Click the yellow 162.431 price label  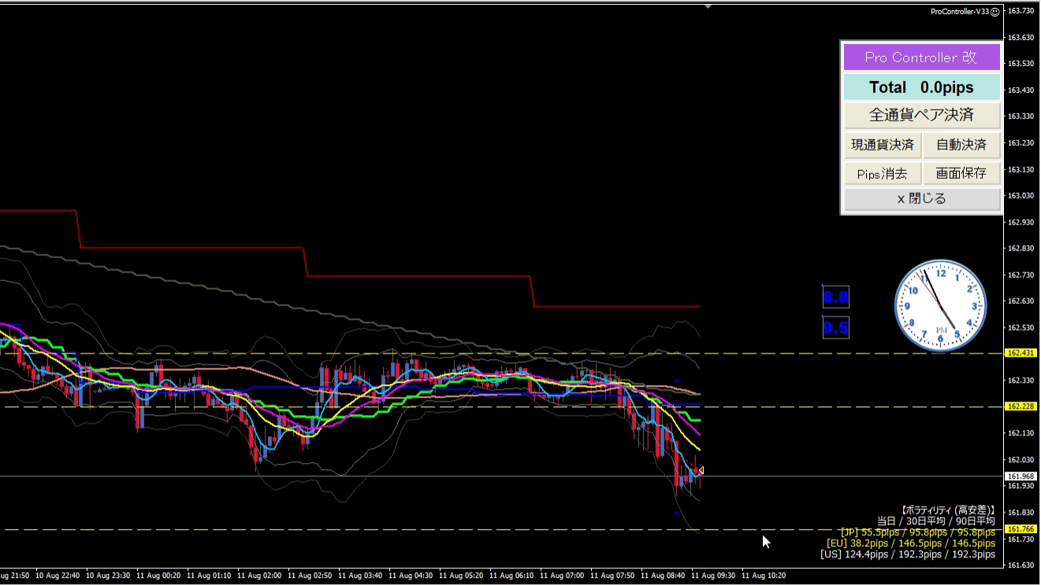tap(1021, 354)
